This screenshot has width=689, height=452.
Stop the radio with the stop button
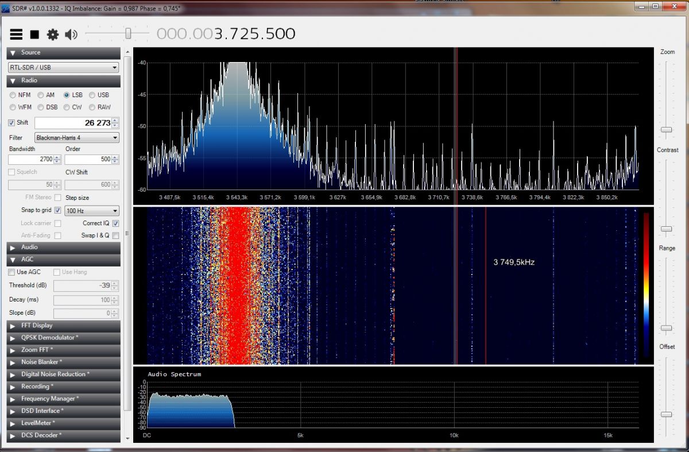34,34
